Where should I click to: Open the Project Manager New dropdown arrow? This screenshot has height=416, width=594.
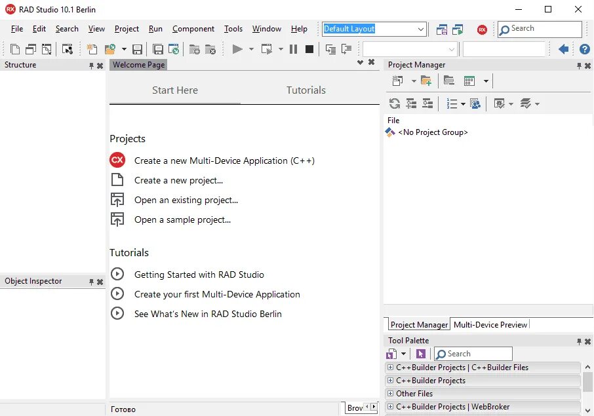point(414,81)
